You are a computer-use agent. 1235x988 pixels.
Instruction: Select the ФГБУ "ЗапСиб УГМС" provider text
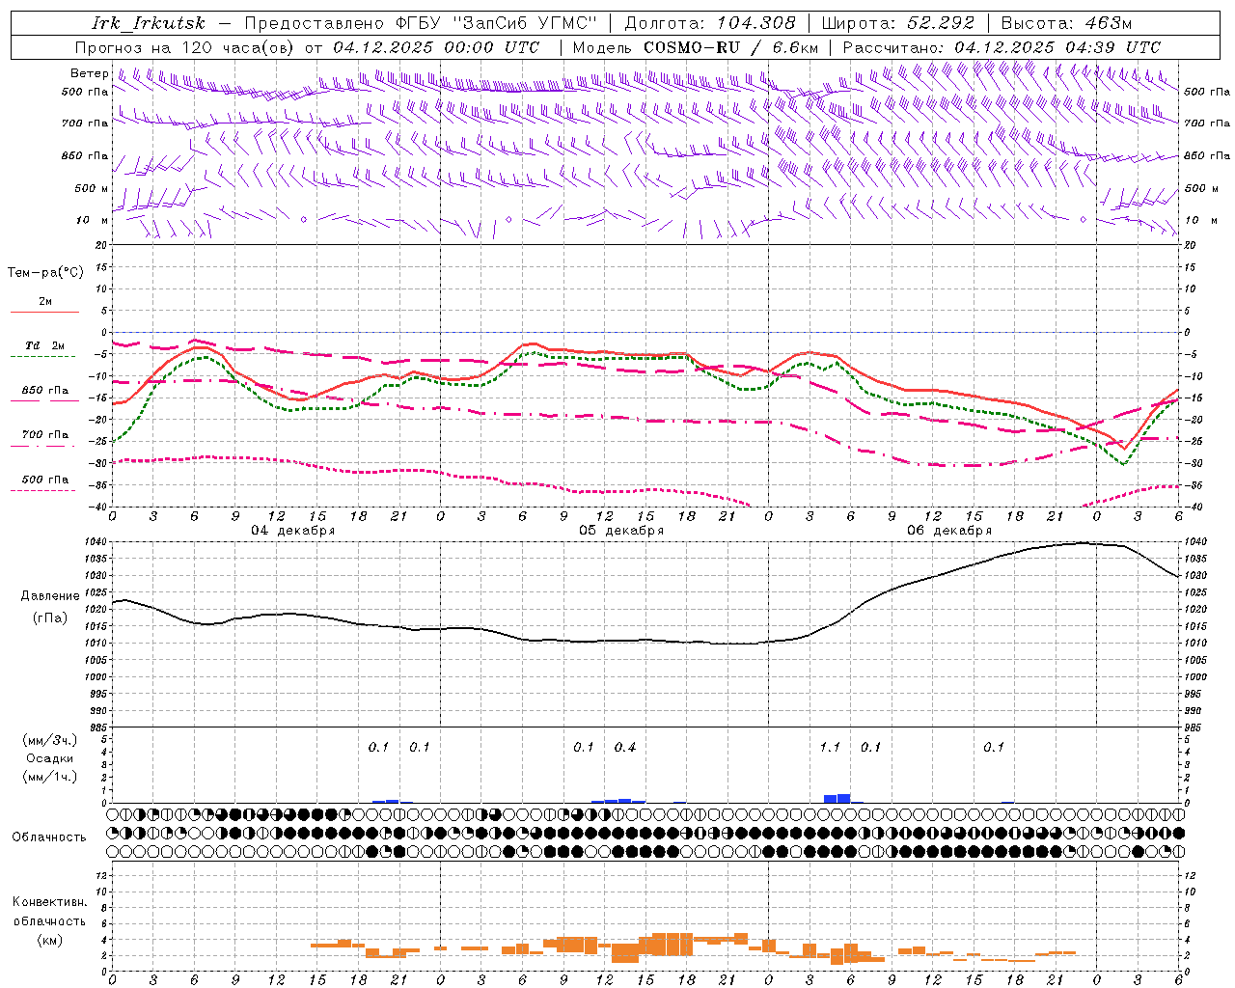tap(497, 23)
